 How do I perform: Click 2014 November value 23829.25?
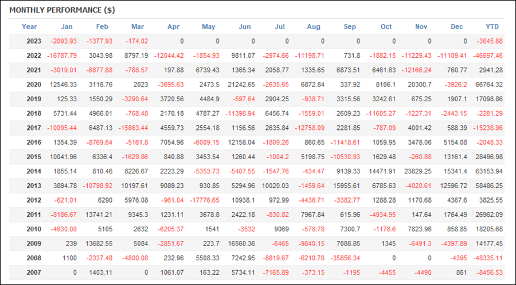[x=417, y=171]
